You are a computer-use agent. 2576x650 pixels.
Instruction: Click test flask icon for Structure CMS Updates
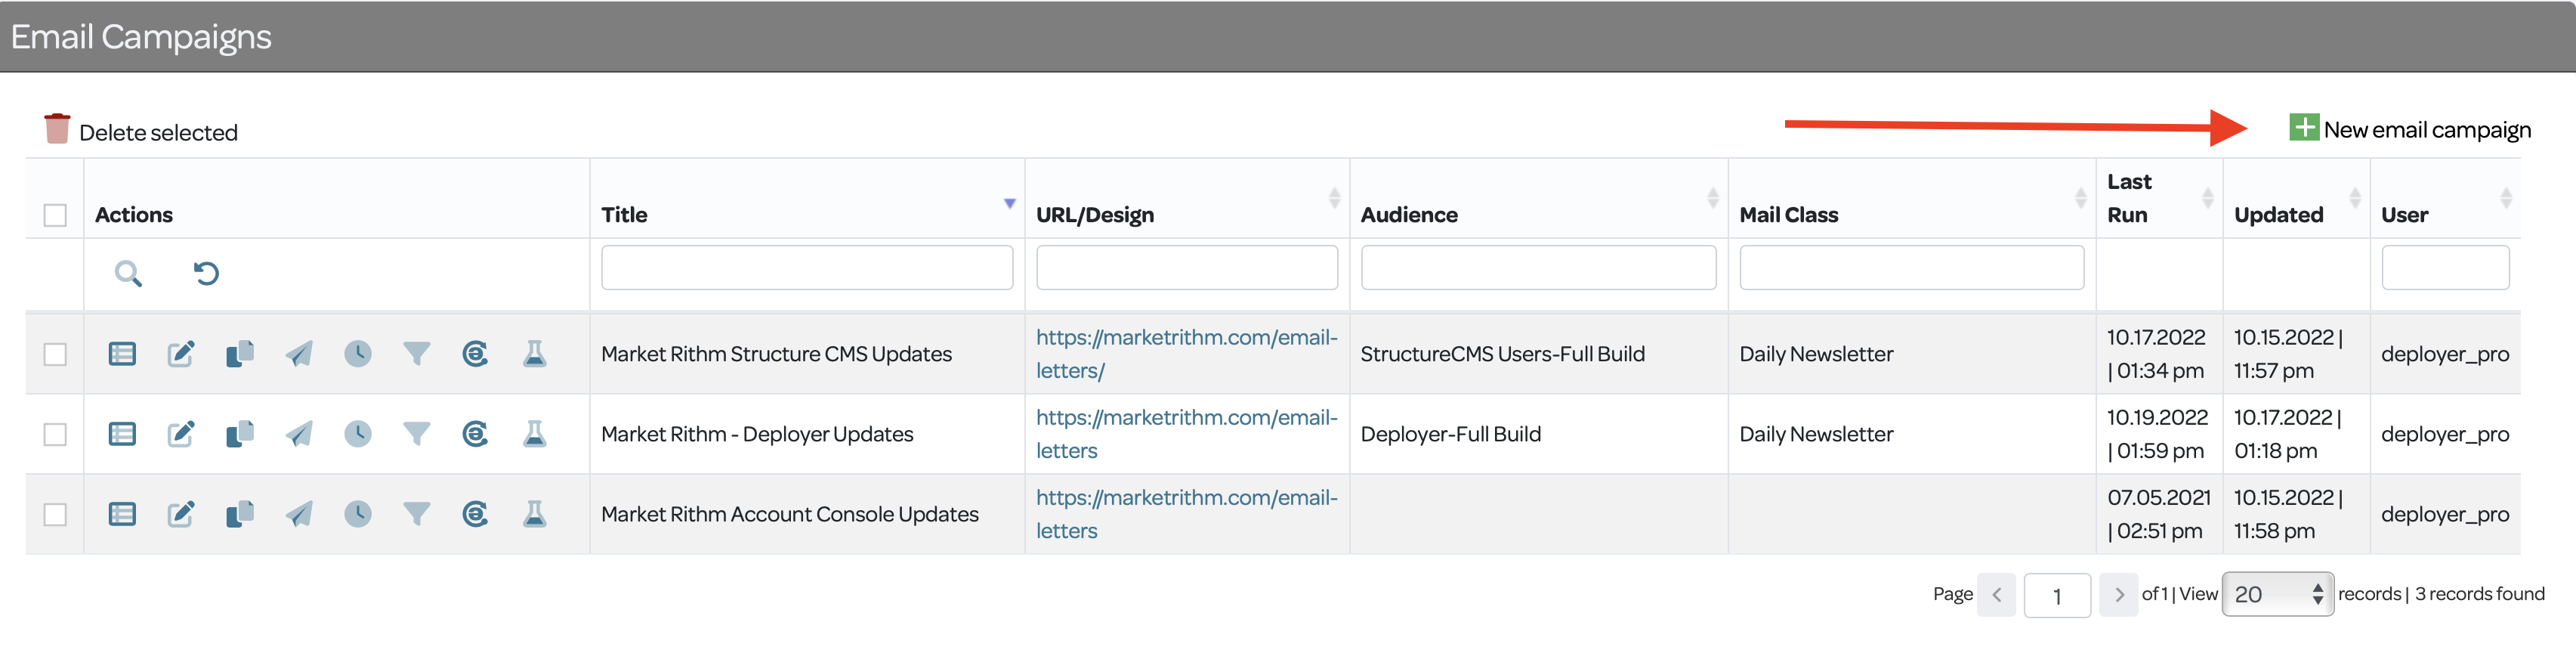535,354
